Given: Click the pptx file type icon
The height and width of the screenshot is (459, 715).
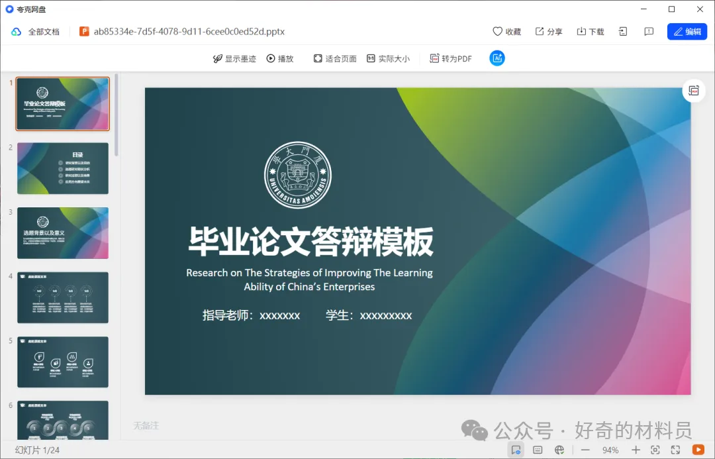Looking at the screenshot, I should [84, 31].
